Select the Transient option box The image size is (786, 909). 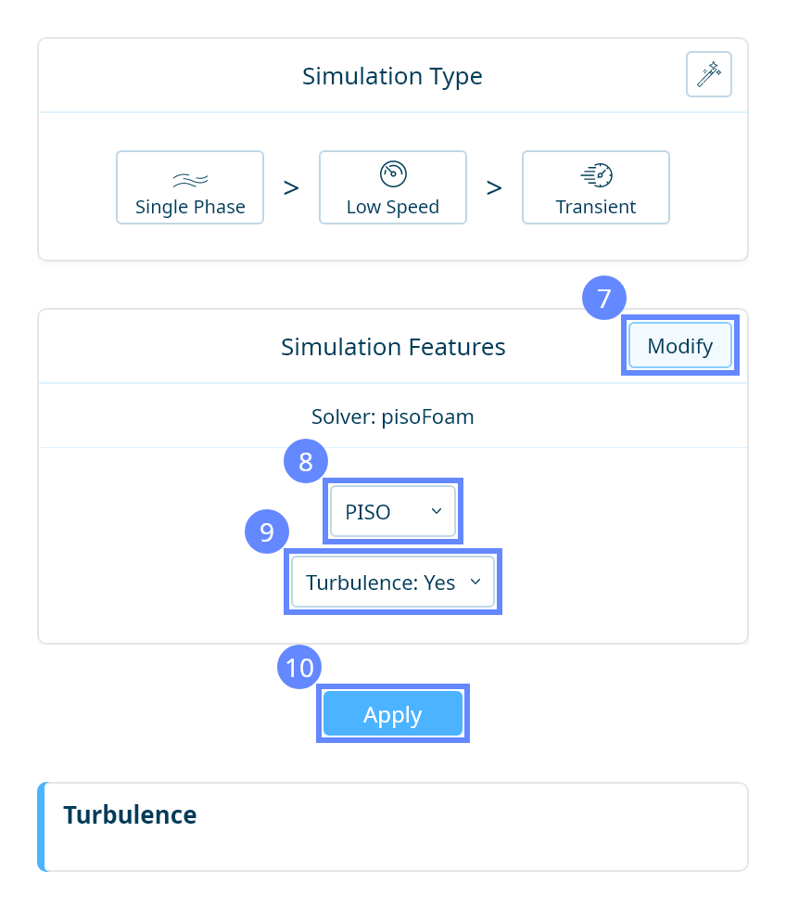point(596,187)
